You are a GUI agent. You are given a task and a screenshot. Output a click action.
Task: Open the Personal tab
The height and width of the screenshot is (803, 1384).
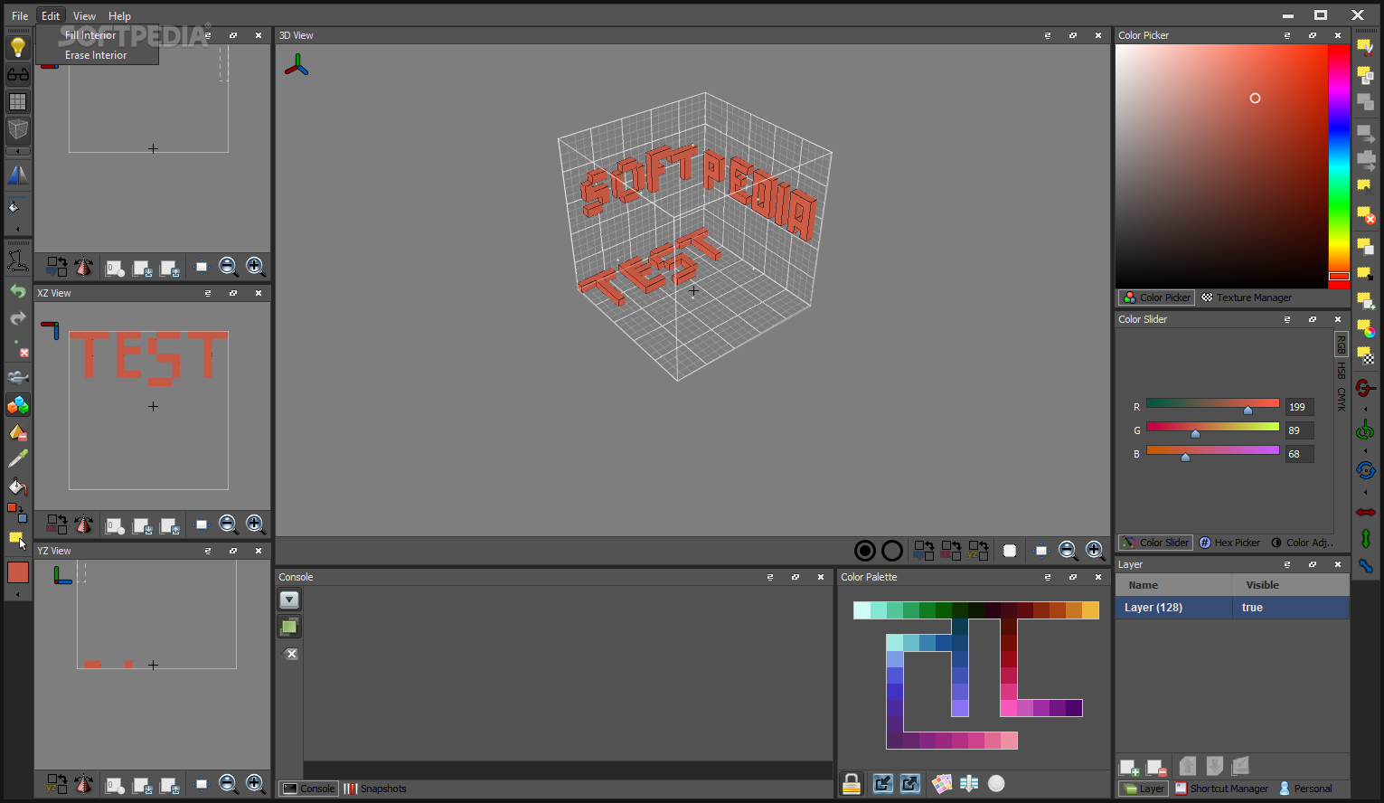1305,789
